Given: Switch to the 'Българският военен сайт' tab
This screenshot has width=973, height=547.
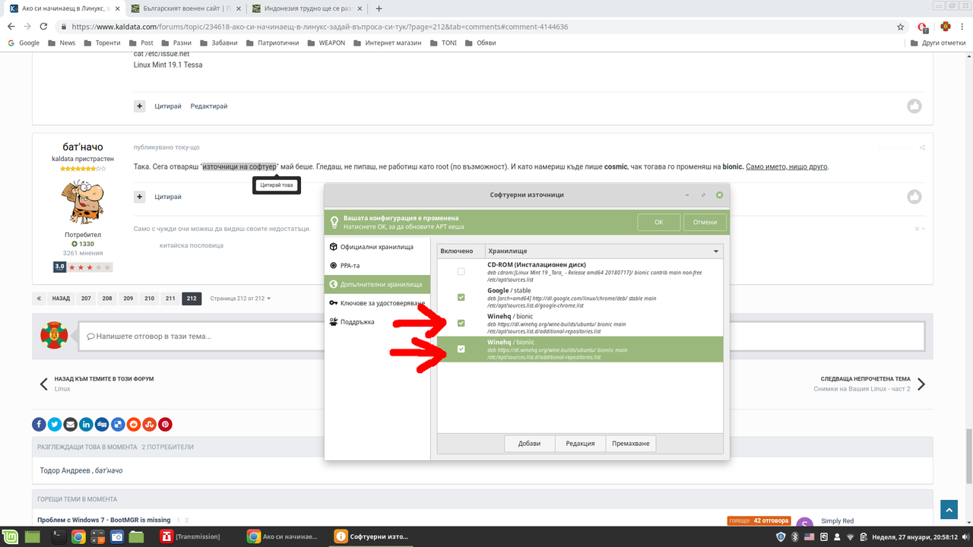Looking at the screenshot, I should (x=185, y=8).
